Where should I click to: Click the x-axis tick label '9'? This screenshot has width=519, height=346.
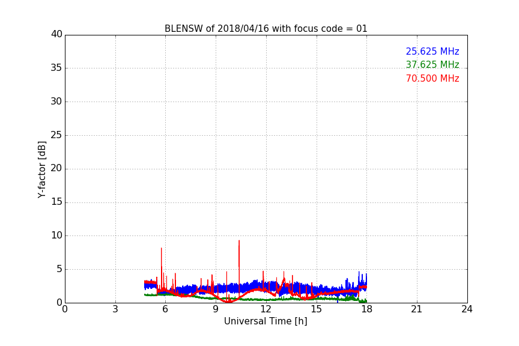216,309
